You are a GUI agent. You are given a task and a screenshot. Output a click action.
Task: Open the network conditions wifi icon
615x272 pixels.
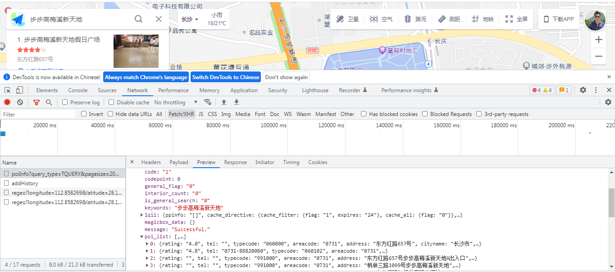tap(208, 102)
